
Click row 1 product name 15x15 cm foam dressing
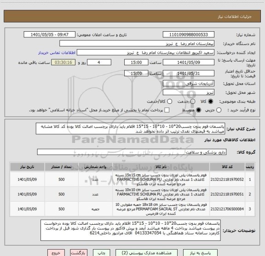(x=161, y=179)
